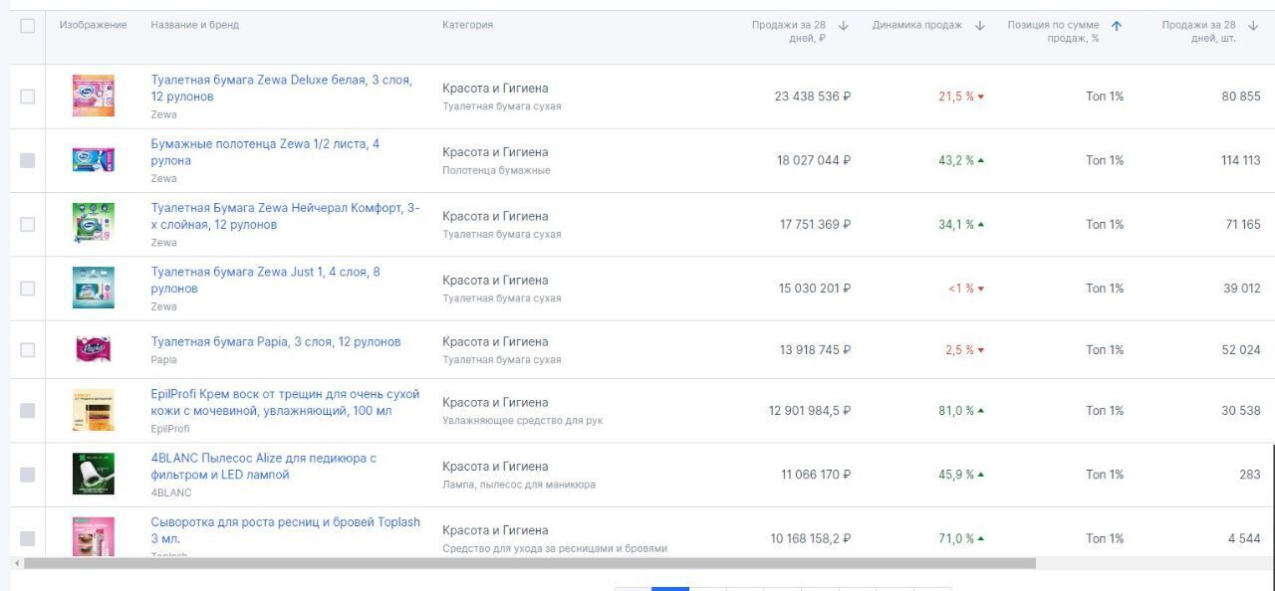Click Название и бренд column header
1275x591 pixels.
coord(194,25)
